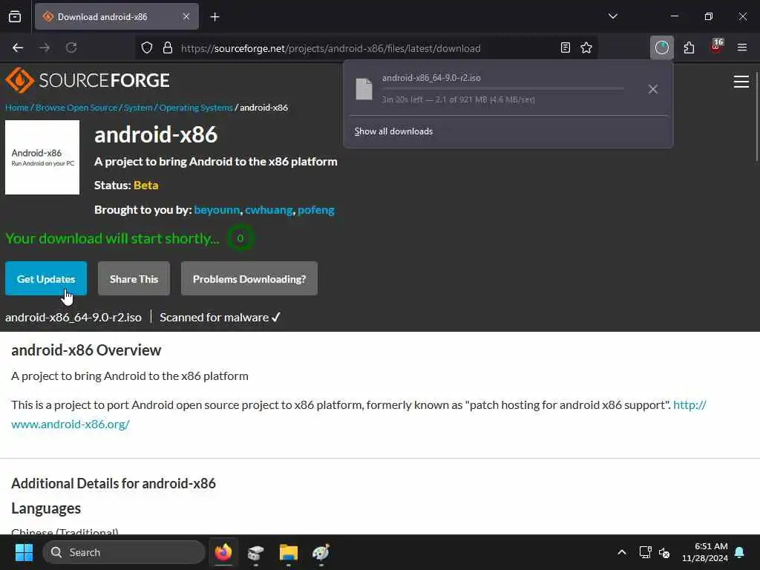
Task: Open the notifications bell icon
Action: click(740, 552)
